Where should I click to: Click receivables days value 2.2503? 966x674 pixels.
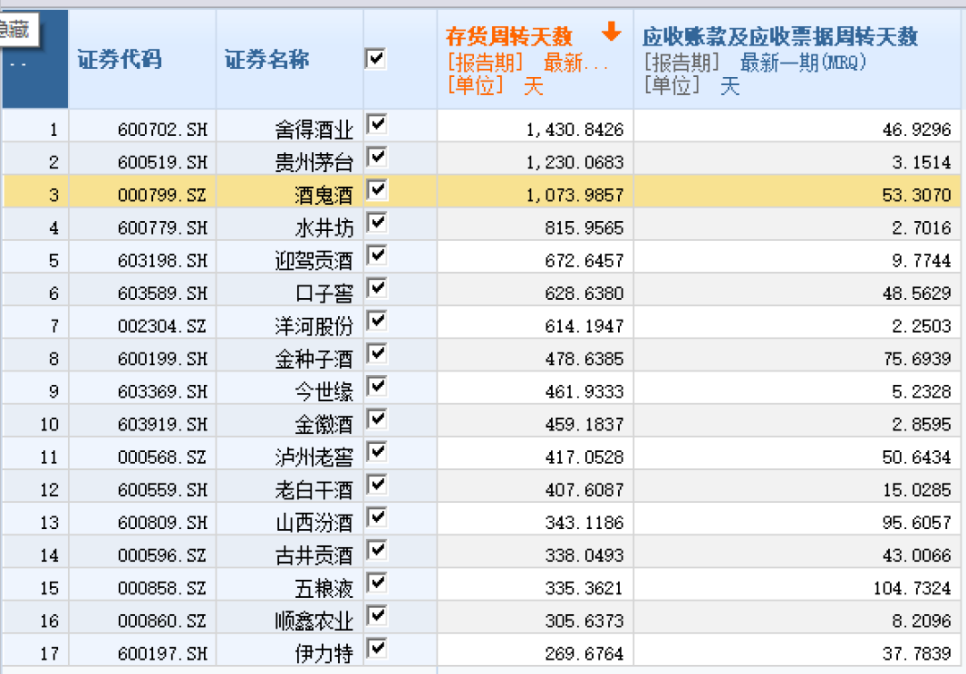click(921, 326)
